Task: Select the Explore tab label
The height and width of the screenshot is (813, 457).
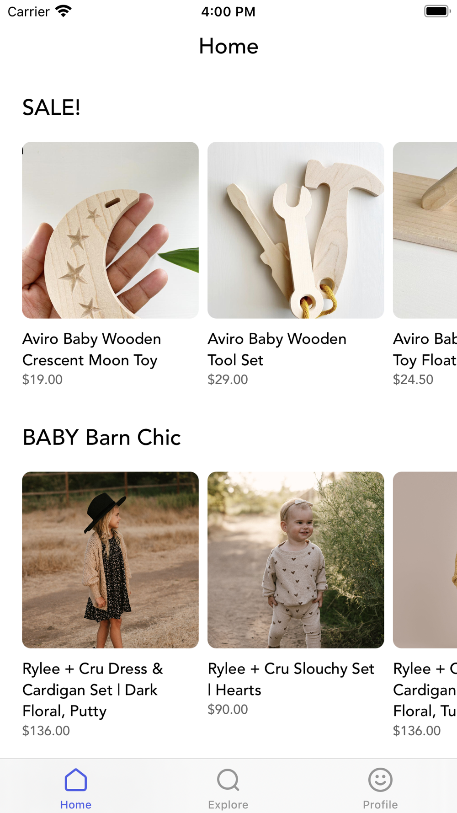Action: pos(228,804)
